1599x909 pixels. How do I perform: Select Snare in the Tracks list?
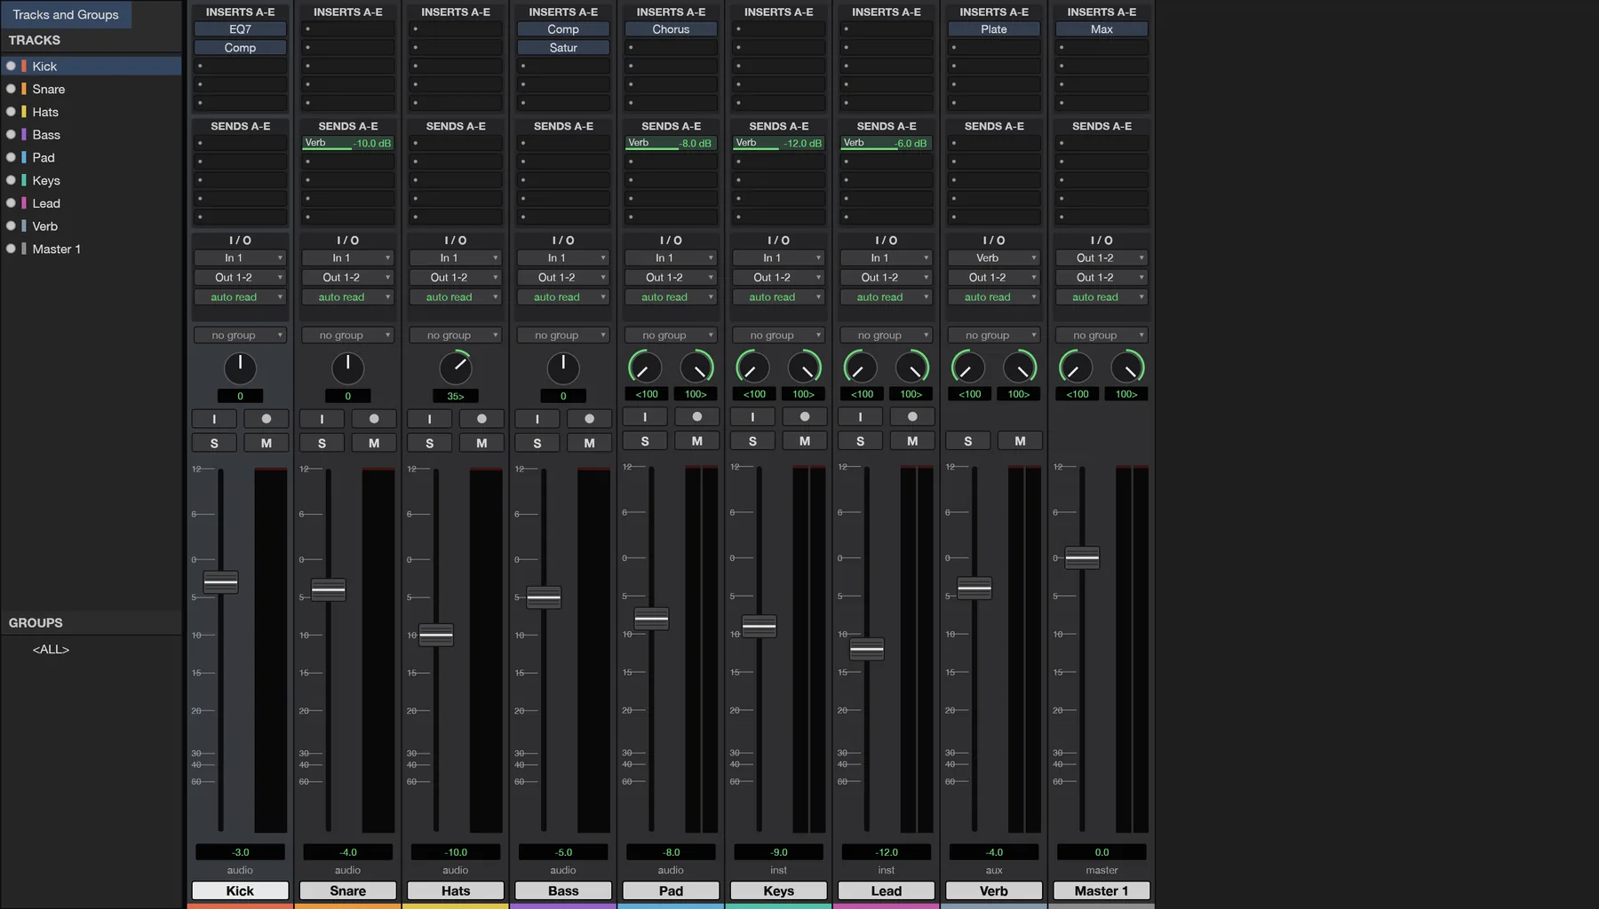pyautogui.click(x=91, y=89)
